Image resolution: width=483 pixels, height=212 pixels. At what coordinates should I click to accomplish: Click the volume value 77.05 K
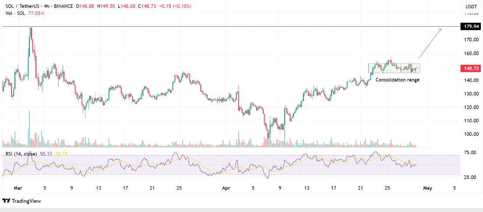pyautogui.click(x=36, y=13)
